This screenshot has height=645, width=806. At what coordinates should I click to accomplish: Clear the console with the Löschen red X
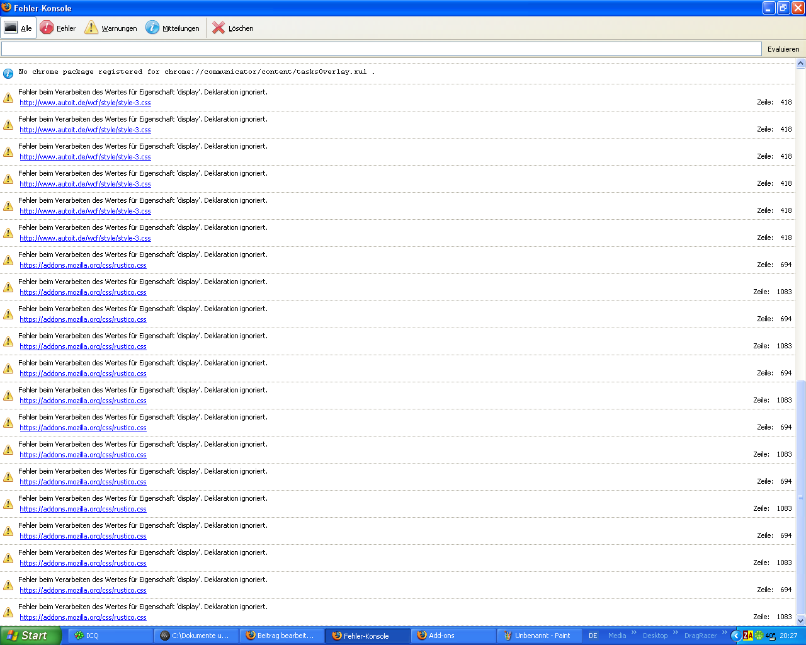point(219,28)
